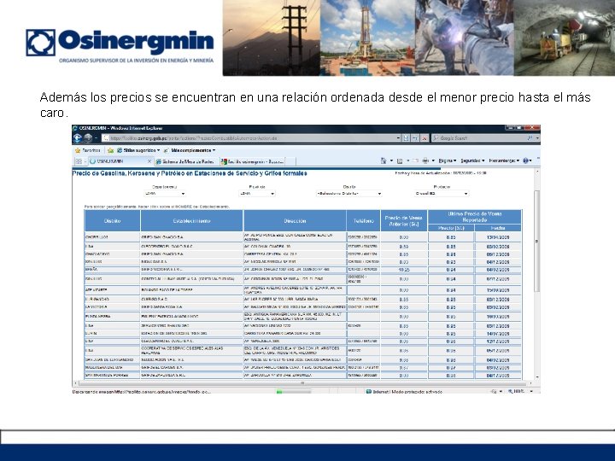Viewport: 615px width, 461px height.
Task: Click the Dirección column header
Action: point(295,221)
